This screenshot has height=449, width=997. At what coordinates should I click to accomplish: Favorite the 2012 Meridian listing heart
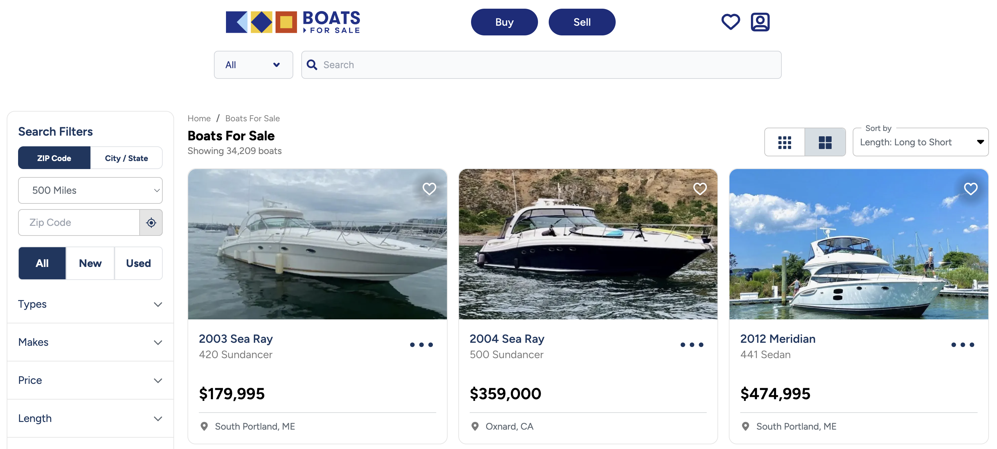pos(970,189)
